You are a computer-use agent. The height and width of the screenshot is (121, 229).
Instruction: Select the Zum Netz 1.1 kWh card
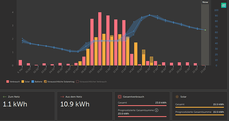pyautogui.click(x=27, y=106)
